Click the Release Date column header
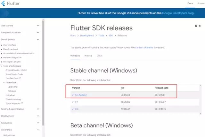The width and height of the screenshot is (205, 137). [x=161, y=88]
